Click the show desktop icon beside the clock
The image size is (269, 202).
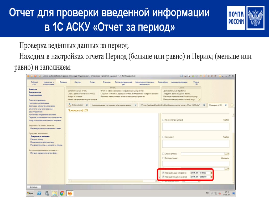[234, 194]
